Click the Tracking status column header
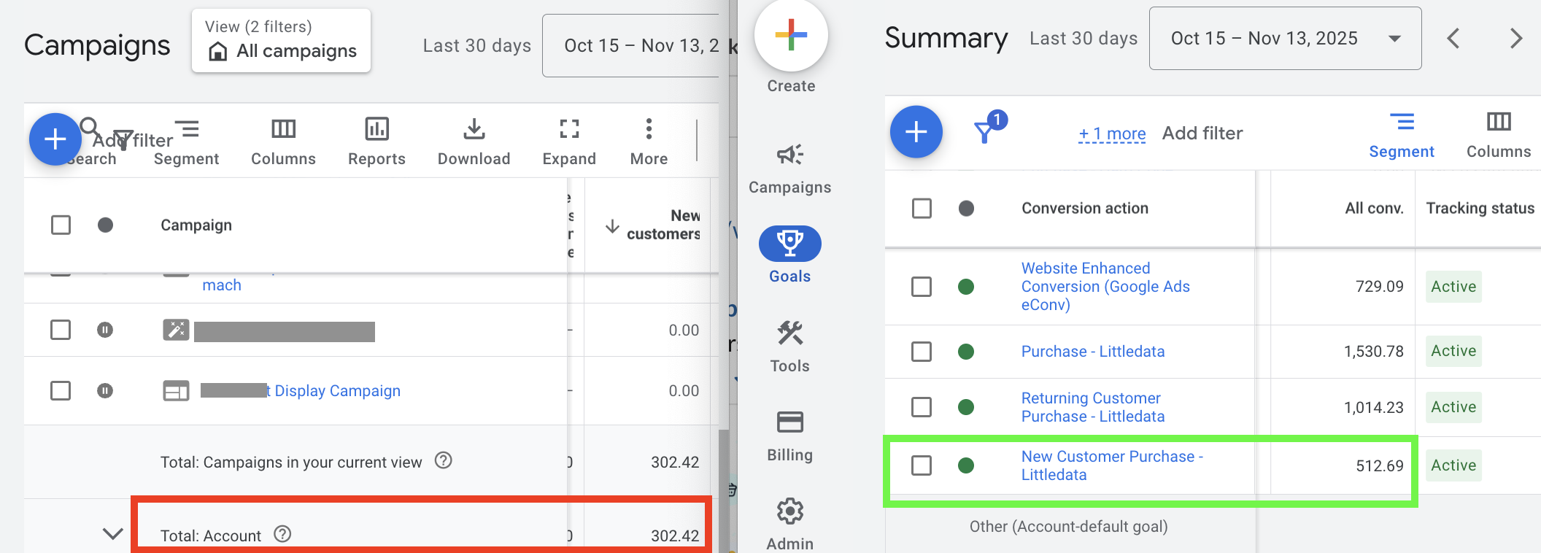The height and width of the screenshot is (553, 1541). click(x=1480, y=209)
